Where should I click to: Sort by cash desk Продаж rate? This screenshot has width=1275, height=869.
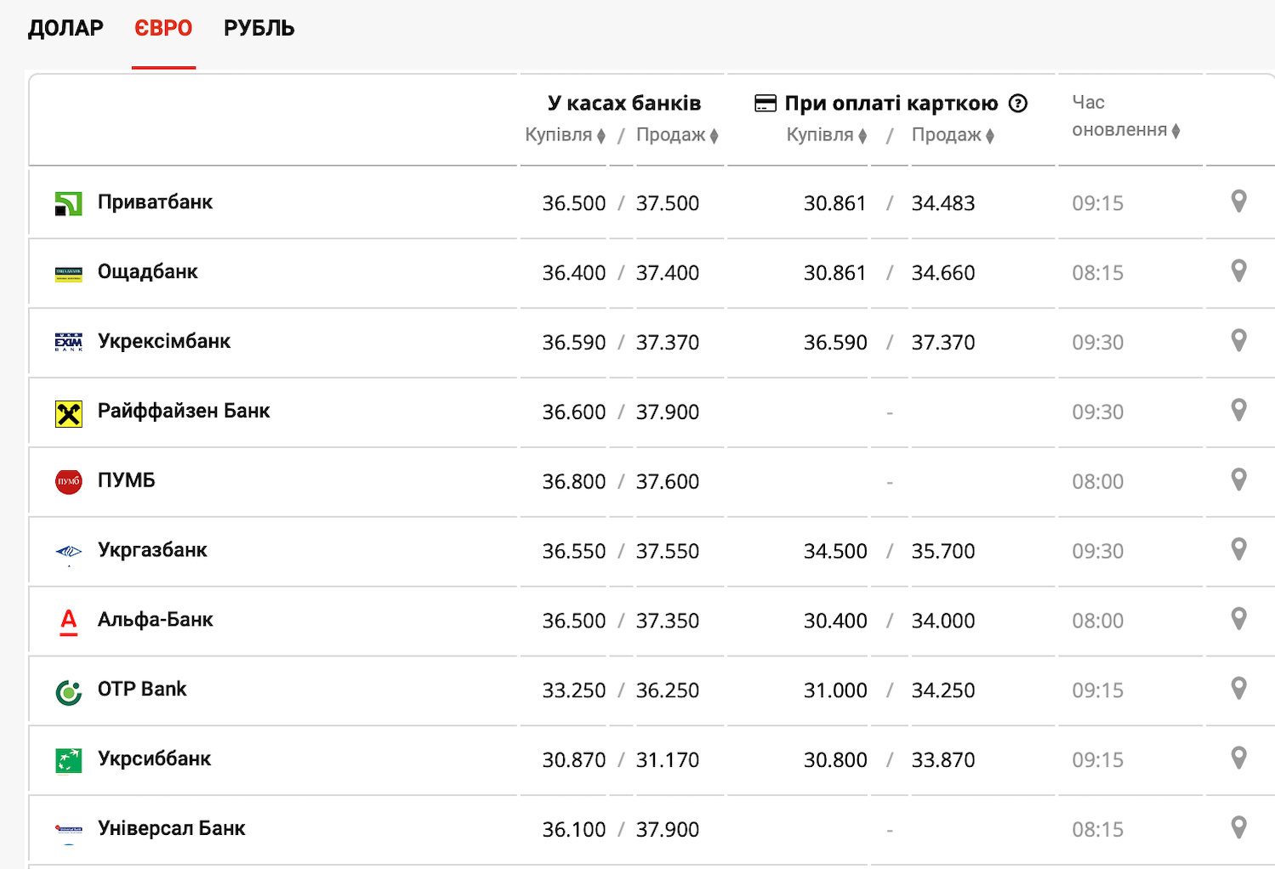(677, 135)
